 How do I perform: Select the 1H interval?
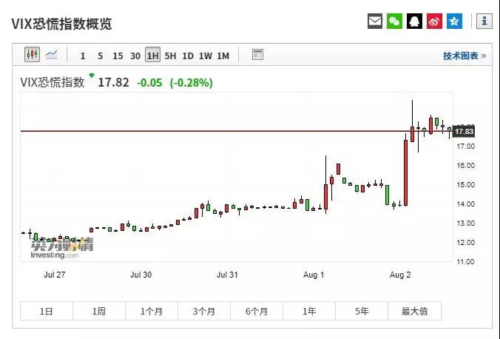coord(152,56)
